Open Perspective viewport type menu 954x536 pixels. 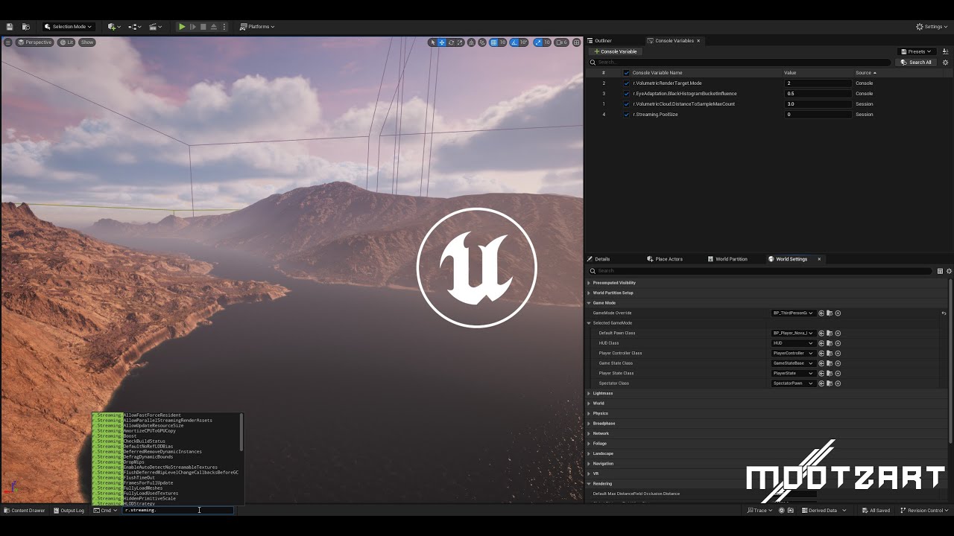coord(35,42)
